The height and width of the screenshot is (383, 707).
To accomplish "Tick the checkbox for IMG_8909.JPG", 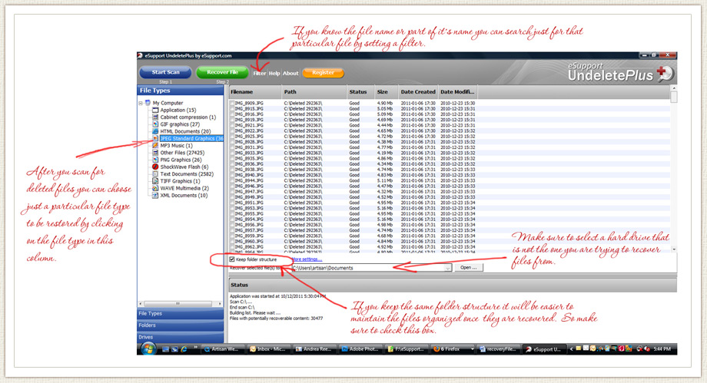I will 232,103.
